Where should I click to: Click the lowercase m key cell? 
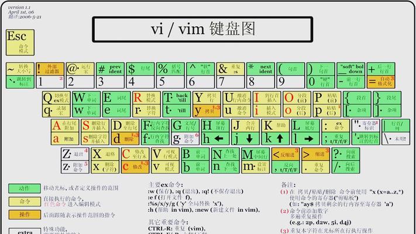(256, 167)
